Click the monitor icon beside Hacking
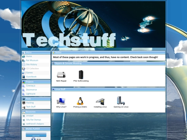 24,103
